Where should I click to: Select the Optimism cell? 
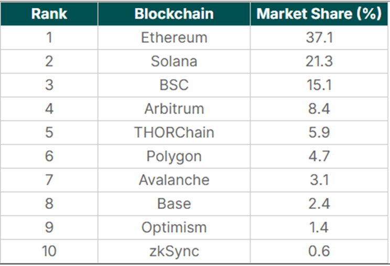pos(174,227)
